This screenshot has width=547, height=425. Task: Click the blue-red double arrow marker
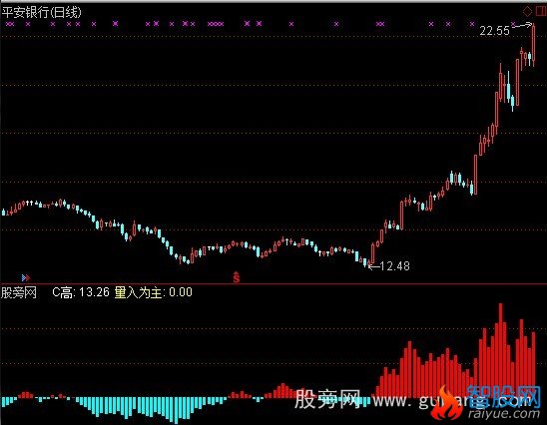[x=26, y=277]
